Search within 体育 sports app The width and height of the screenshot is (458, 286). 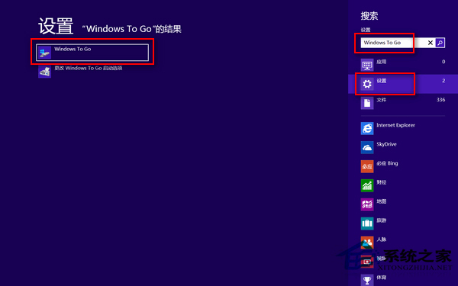click(x=403, y=280)
